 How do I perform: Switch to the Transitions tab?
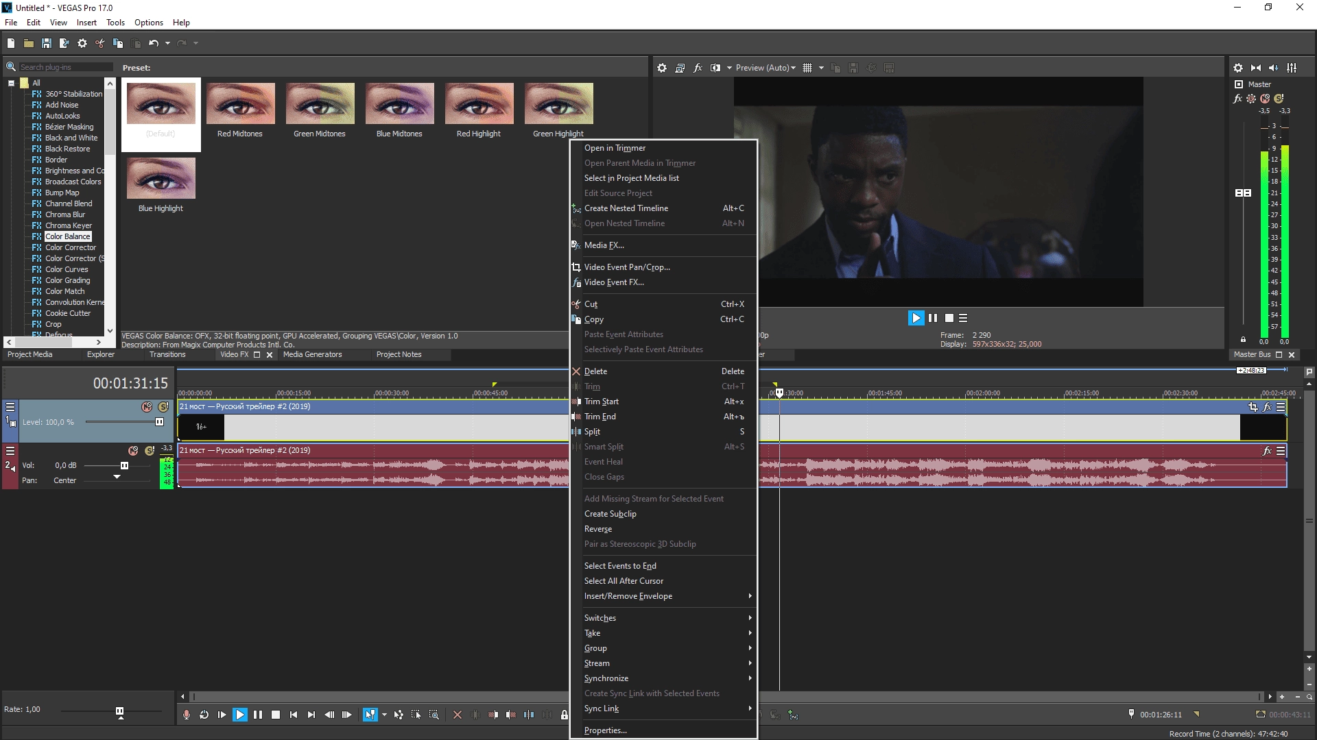point(167,354)
